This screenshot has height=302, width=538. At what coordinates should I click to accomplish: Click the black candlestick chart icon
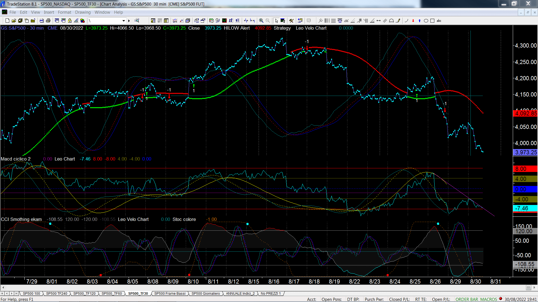[x=224, y=21]
